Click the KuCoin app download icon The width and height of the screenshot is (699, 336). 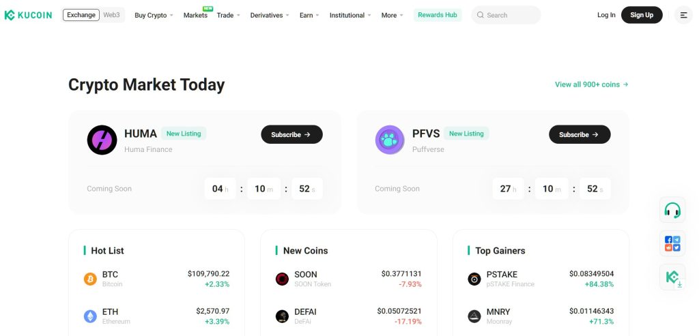pos(672,277)
